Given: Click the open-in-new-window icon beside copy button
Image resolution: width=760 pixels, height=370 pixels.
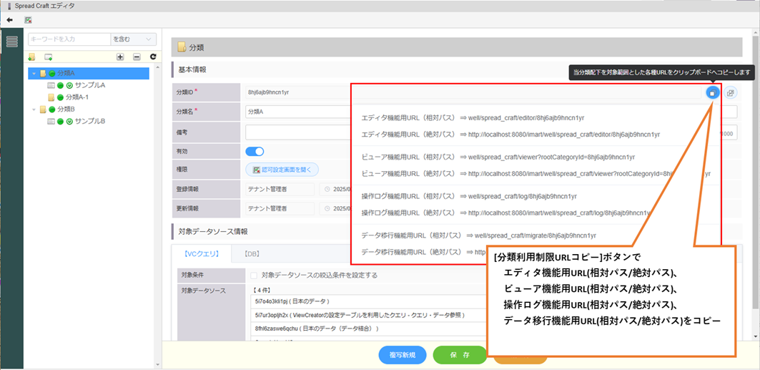Looking at the screenshot, I should click(x=730, y=92).
